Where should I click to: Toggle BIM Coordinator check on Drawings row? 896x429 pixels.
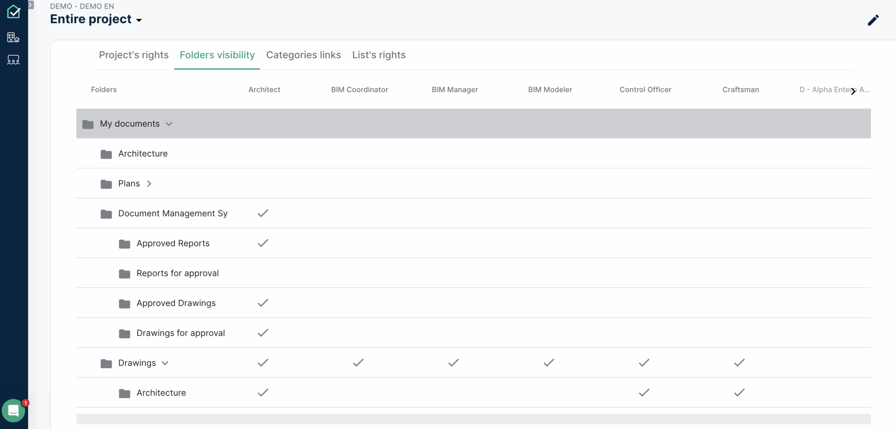[x=358, y=363]
